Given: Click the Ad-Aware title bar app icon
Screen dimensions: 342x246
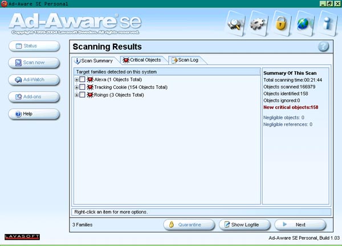Looking at the screenshot, I should [4, 4].
